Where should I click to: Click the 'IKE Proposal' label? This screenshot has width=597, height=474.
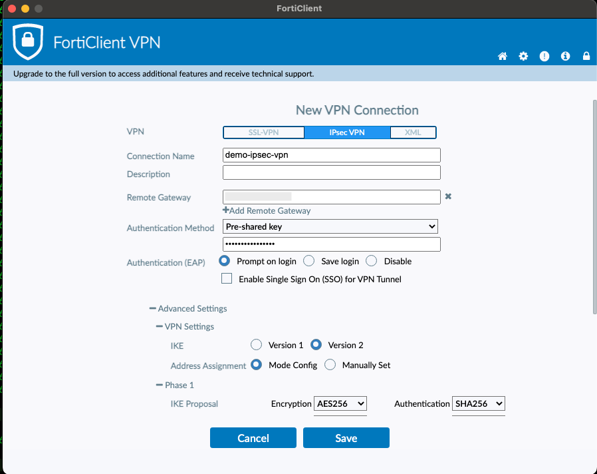[x=194, y=404]
